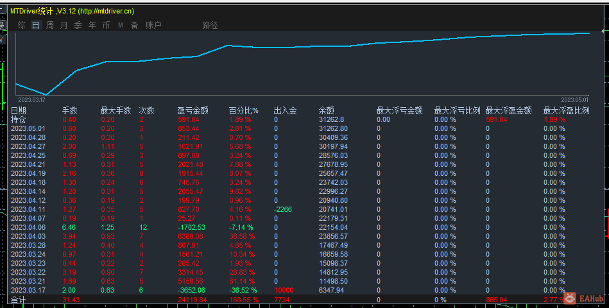Click the 10000 deposit value

click(284, 290)
